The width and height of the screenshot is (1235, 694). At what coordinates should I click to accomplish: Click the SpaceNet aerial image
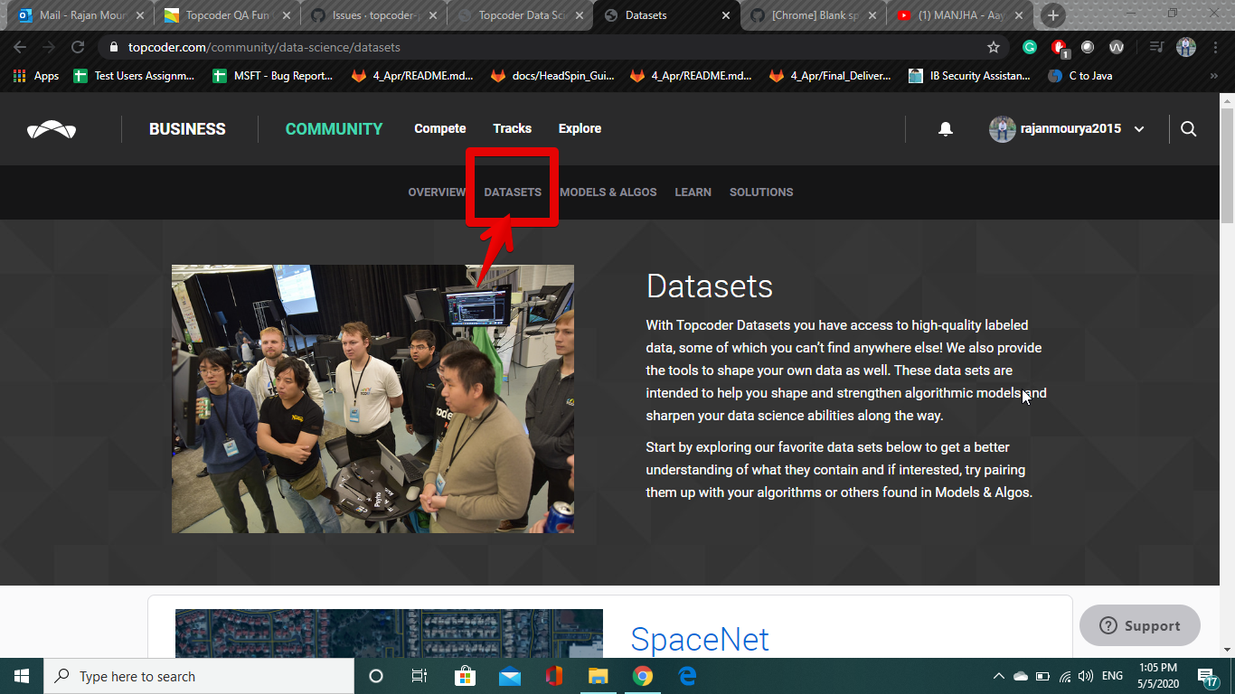pyautogui.click(x=389, y=633)
